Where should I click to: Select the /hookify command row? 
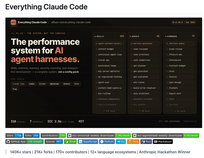pos(180,88)
